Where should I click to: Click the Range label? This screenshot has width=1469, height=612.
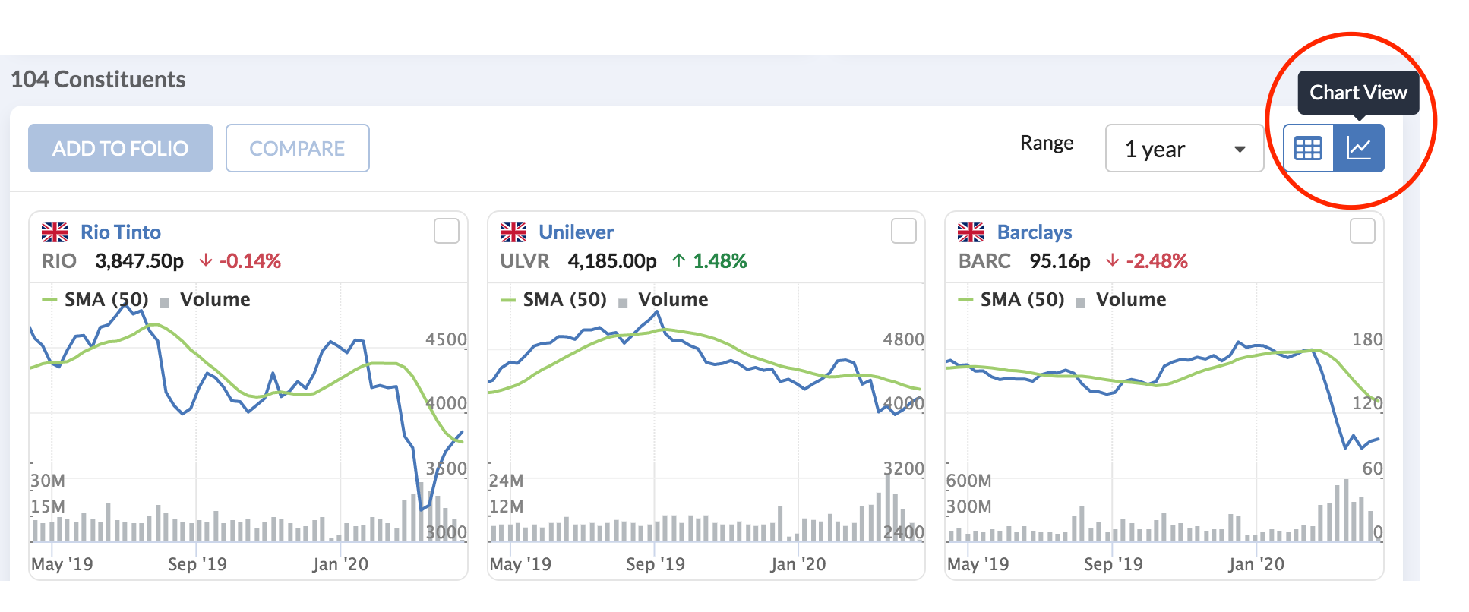click(x=1047, y=143)
